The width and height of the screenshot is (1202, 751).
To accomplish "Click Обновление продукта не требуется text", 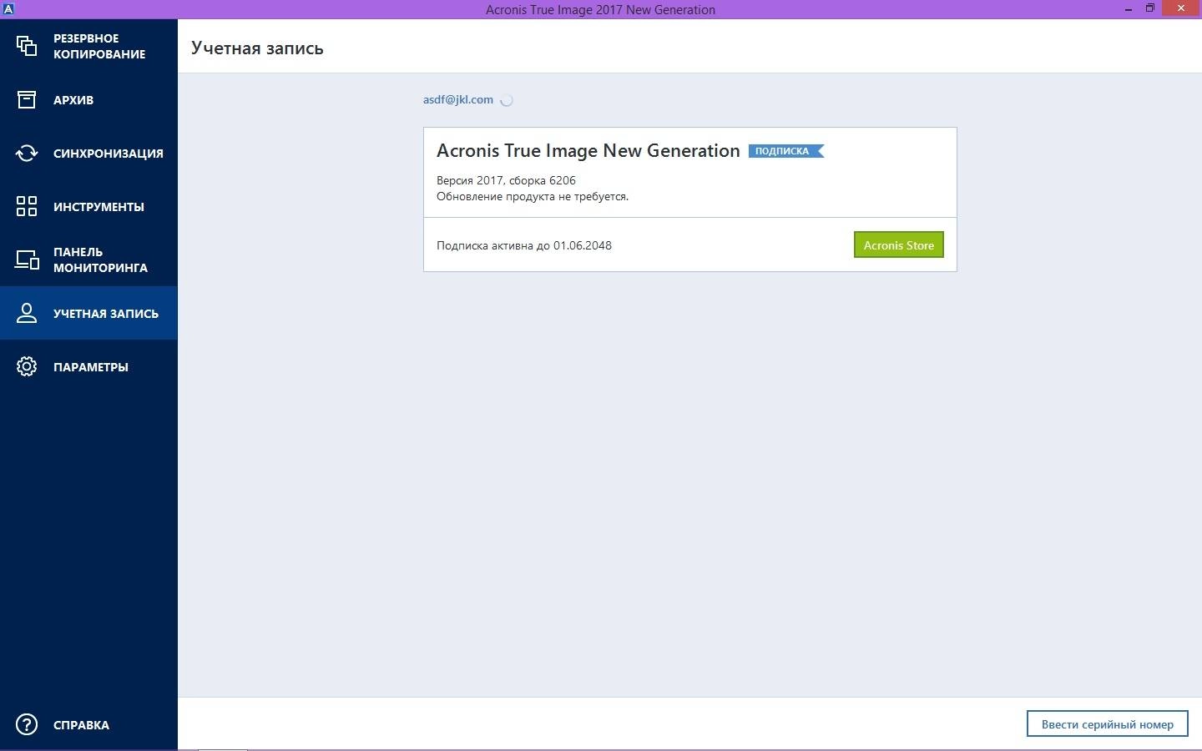I will coord(533,196).
